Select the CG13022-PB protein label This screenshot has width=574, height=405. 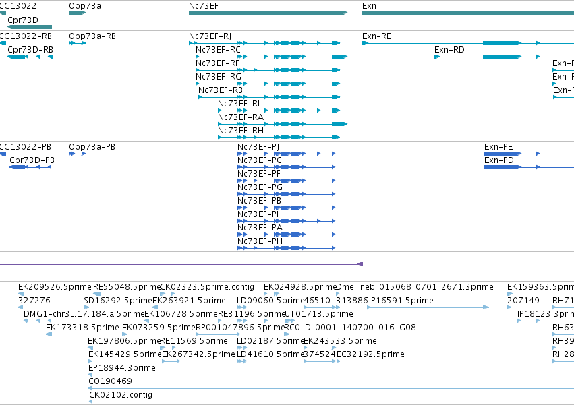click(25, 147)
